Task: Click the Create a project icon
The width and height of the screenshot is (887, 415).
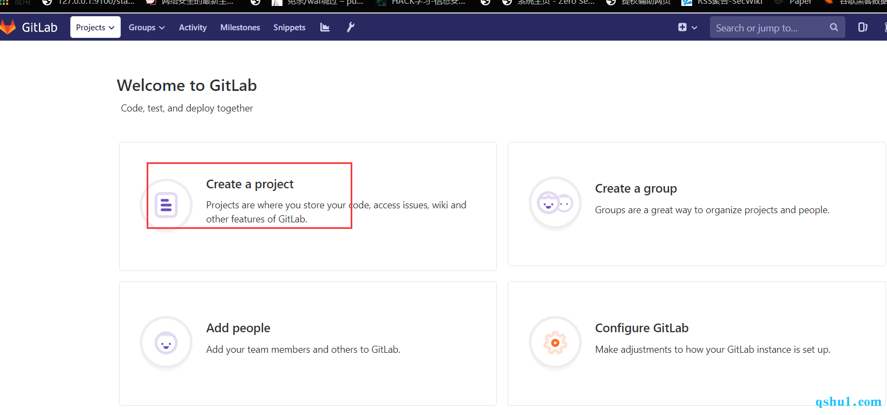Action: [x=166, y=205]
